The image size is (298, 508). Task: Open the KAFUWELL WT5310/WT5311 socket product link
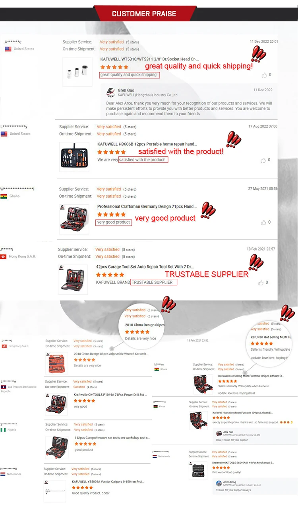pos(149,59)
